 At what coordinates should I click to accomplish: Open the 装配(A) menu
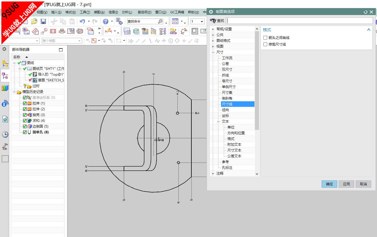99,12
